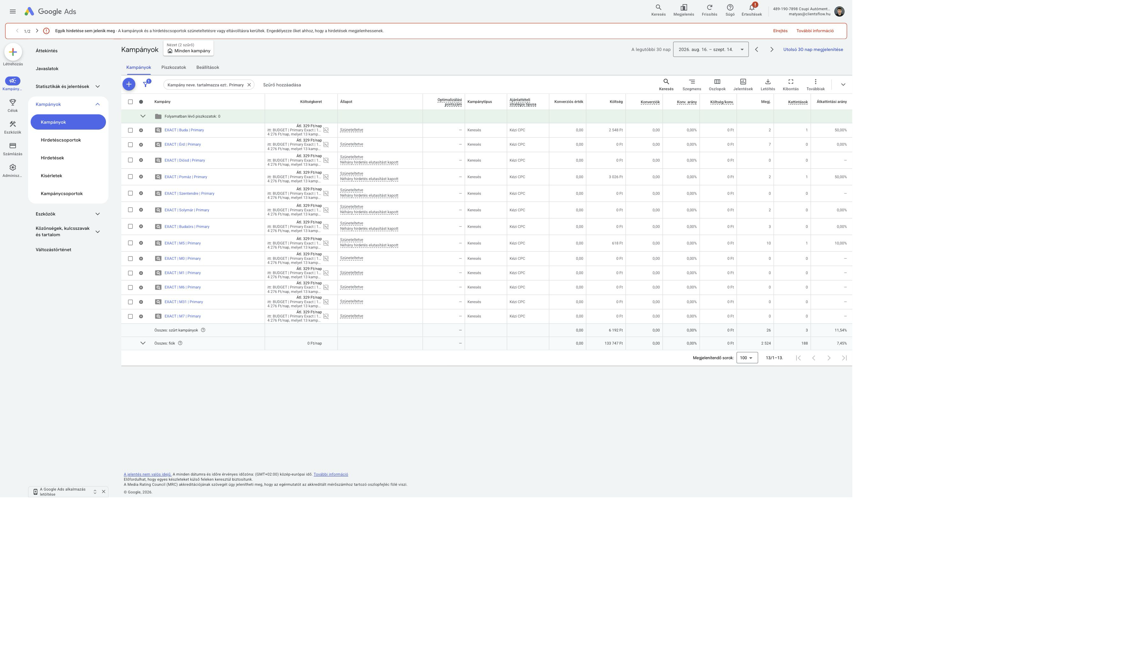Image resolution: width=1136 pixels, height=663 pixels.
Task: Remove the Primary campaign name filter
Action: pos(249,85)
